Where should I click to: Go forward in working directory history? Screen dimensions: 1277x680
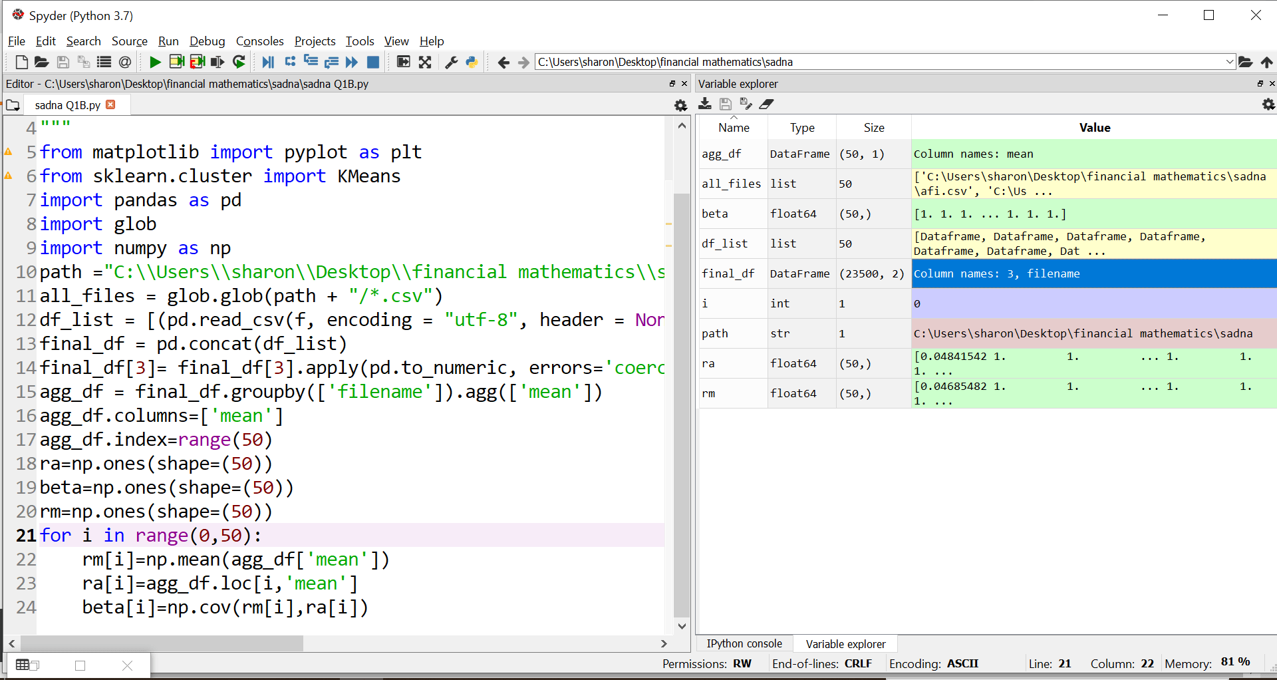click(x=523, y=62)
